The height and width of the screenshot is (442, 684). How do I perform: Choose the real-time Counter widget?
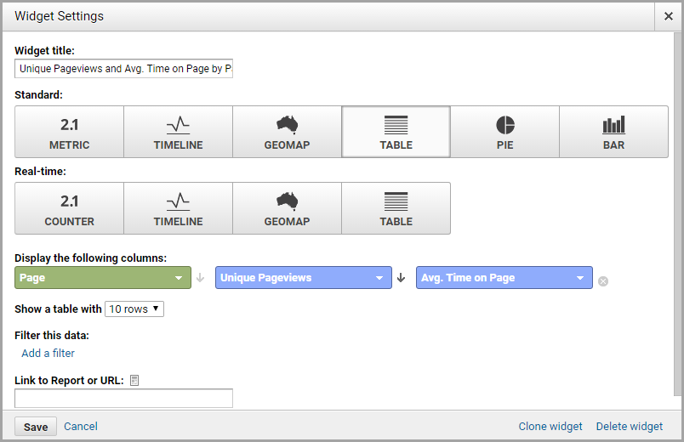point(70,208)
